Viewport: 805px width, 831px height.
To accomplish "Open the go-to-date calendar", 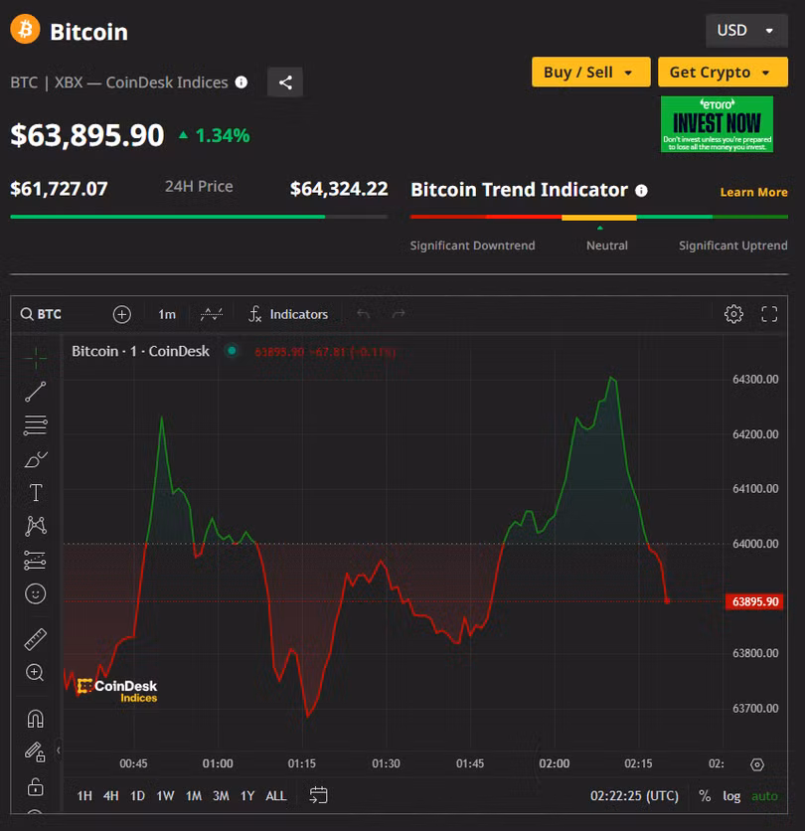I will [x=318, y=795].
